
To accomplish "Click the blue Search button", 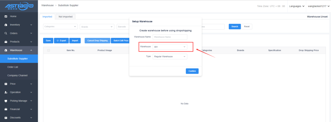I will click(234, 26).
